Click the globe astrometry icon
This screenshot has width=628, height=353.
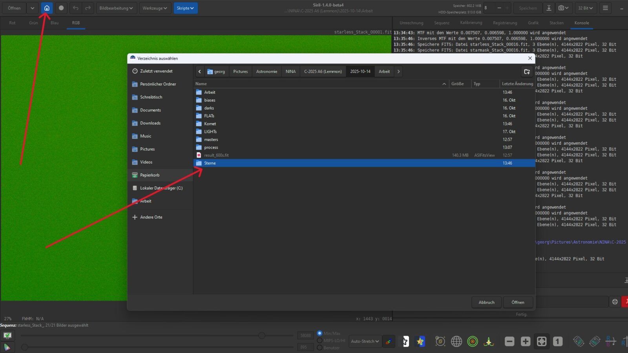point(456,341)
